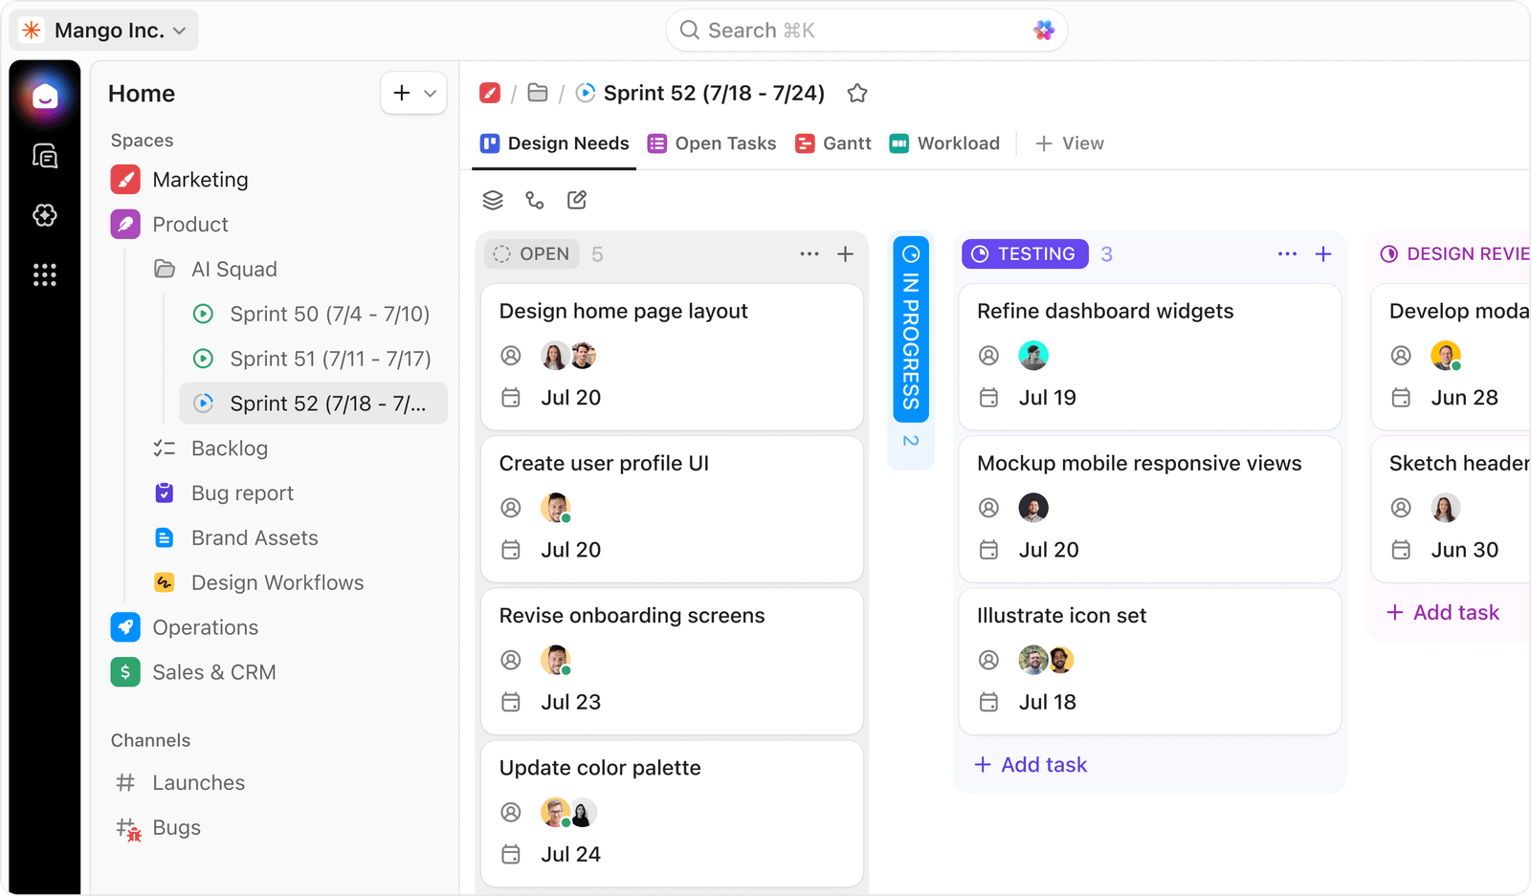Click the AI brain icon in the dark sidebar

pyautogui.click(x=45, y=215)
